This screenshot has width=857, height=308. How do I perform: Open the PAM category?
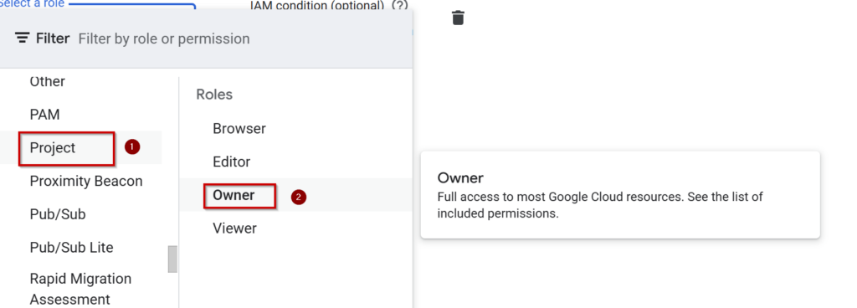(x=45, y=115)
